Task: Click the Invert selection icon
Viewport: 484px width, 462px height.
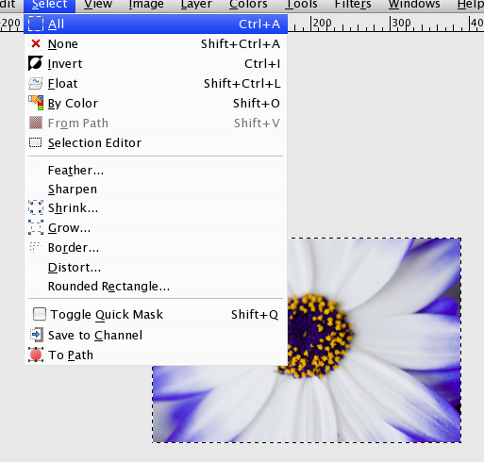Action: pyautogui.click(x=36, y=63)
